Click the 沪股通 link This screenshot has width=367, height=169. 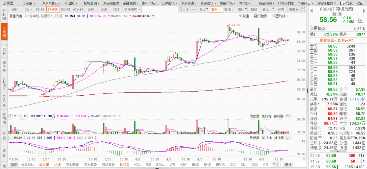click(244, 16)
